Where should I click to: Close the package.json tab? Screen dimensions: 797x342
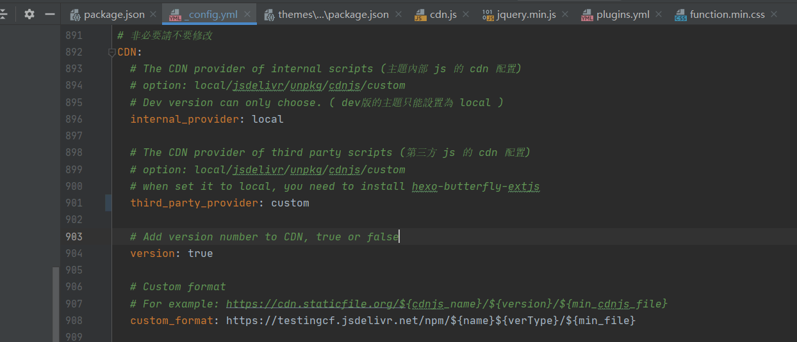[x=152, y=15]
